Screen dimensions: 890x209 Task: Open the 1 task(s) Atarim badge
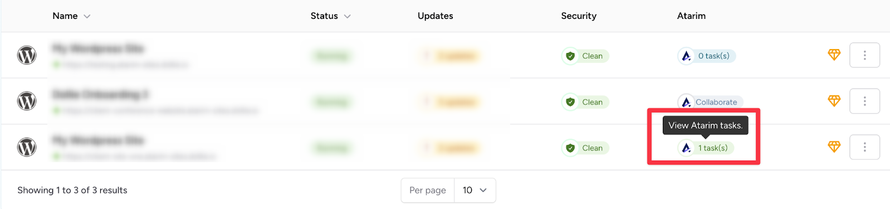coord(706,148)
